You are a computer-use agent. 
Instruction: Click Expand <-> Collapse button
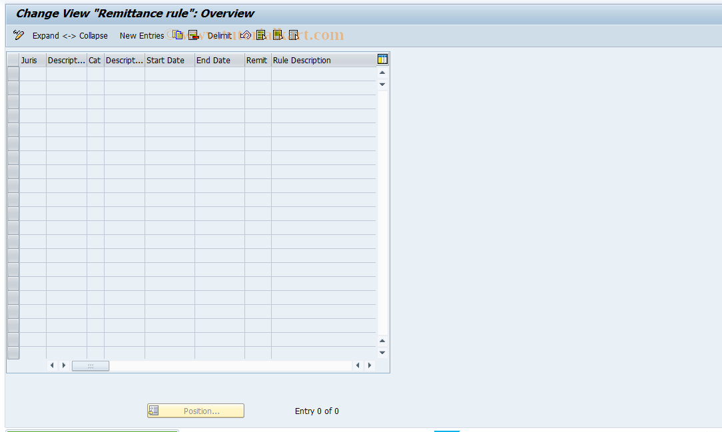click(70, 35)
